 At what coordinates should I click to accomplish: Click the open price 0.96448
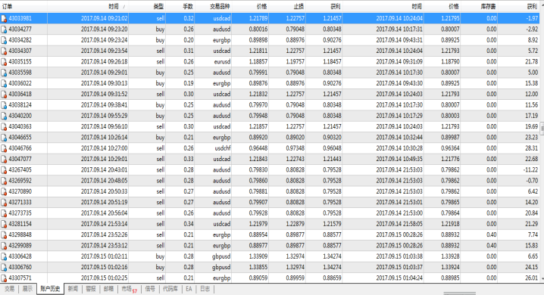tap(258, 148)
